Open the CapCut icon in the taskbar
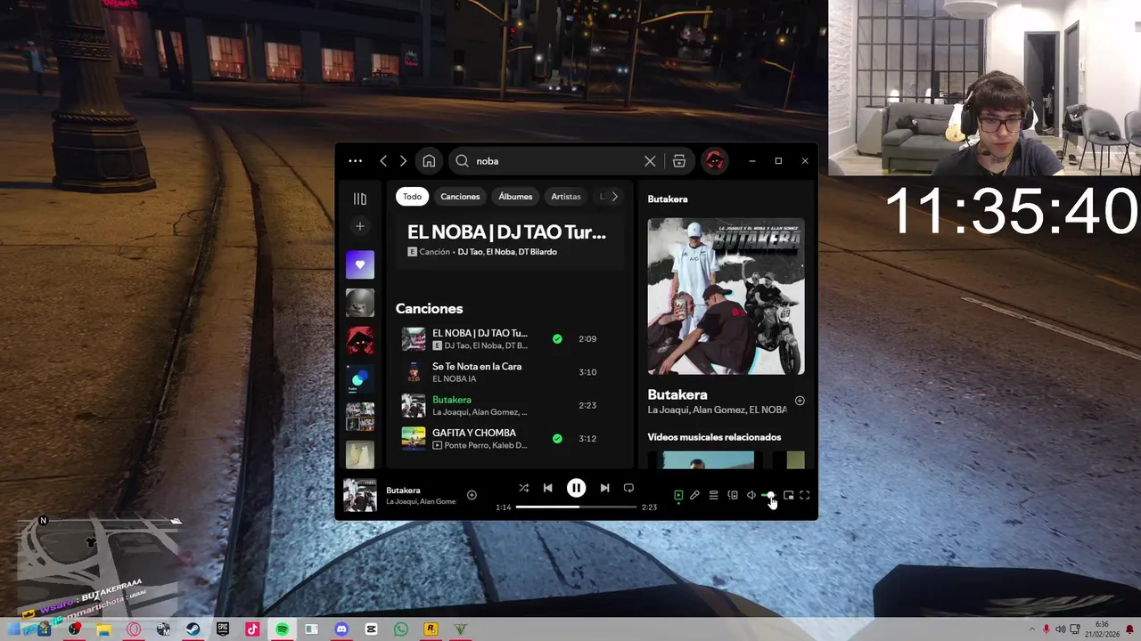 [x=372, y=629]
